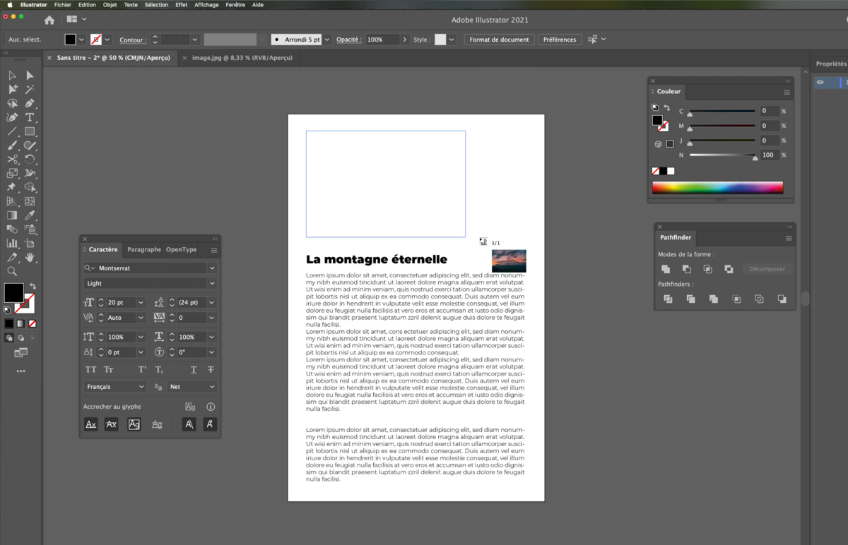
Task: Swap fill and stroke in the toolbar
Action: pos(32,286)
